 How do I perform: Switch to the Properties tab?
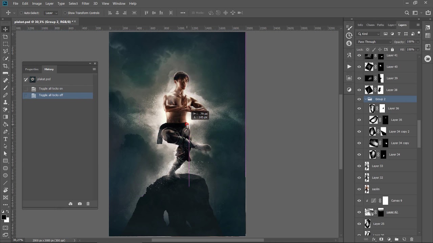(x=32, y=69)
